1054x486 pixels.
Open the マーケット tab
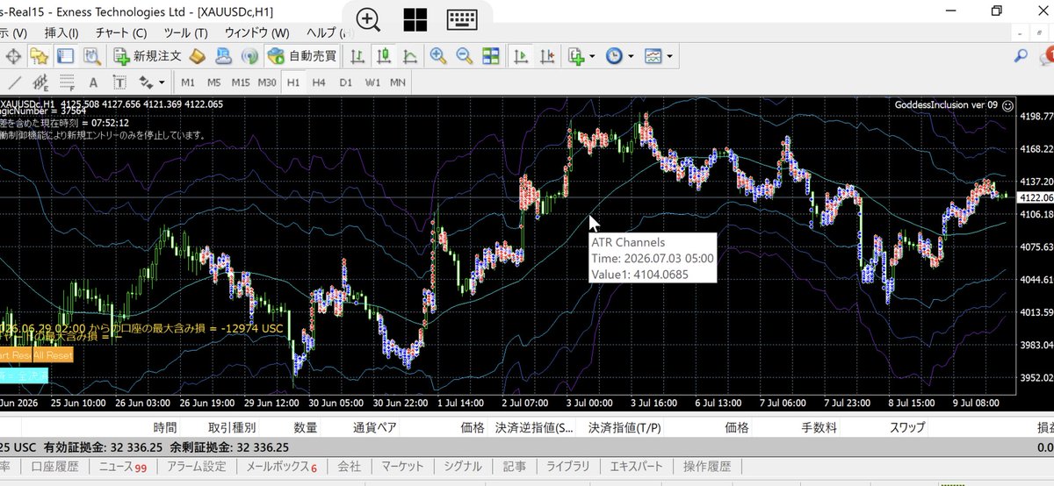pyautogui.click(x=403, y=467)
